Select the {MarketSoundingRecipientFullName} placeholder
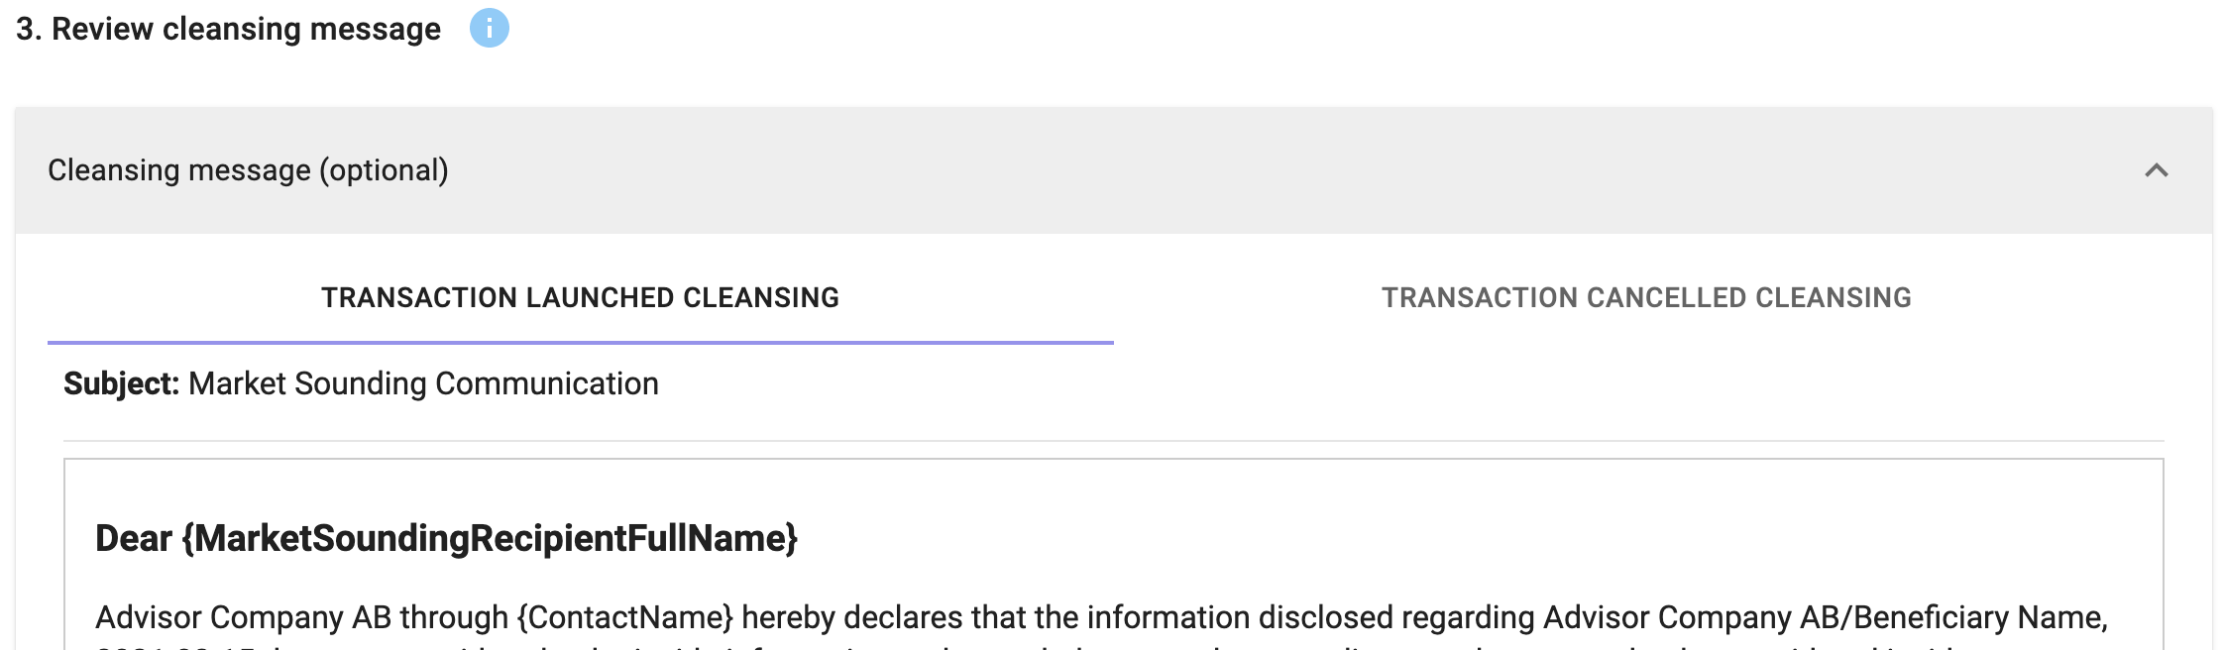The width and height of the screenshot is (2224, 650). click(x=490, y=538)
